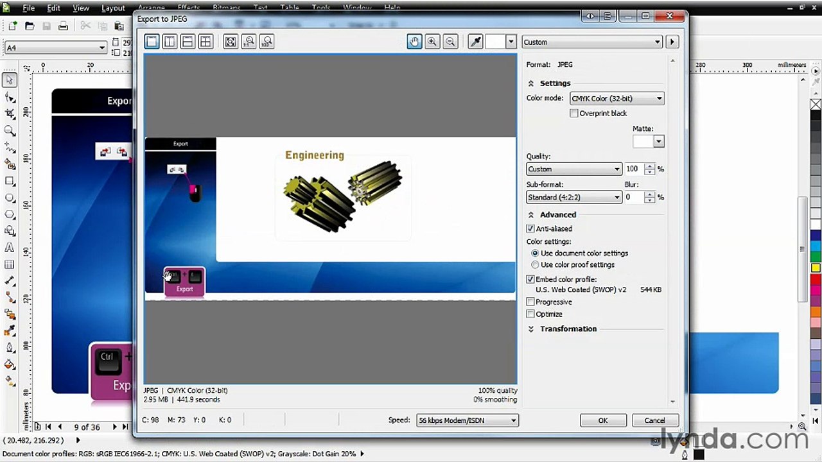Select the Rectangle tool in toolbox
Image resolution: width=822 pixels, height=462 pixels.
coord(10,182)
